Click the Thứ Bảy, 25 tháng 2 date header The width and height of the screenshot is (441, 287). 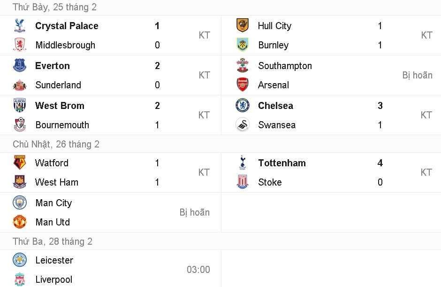pos(55,8)
